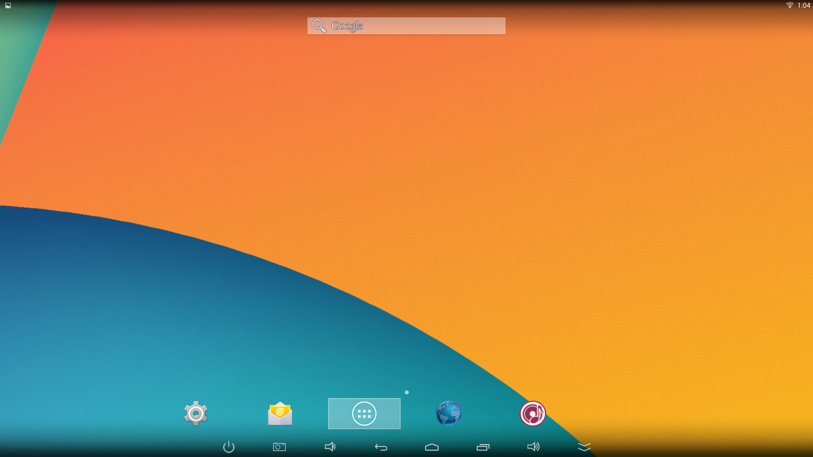Launch the Browser from the dock
Viewport: 813px width, 457px height.
(448, 413)
